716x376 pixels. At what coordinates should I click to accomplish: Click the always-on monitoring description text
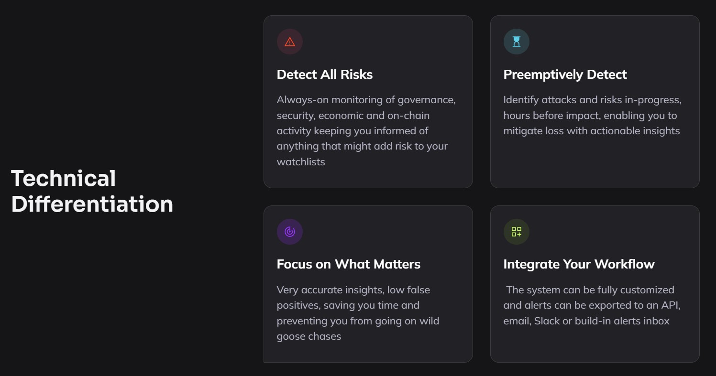pyautogui.click(x=366, y=130)
